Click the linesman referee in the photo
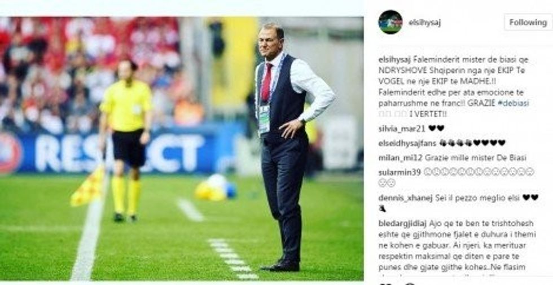This screenshot has height=285, width=553. click(125, 141)
